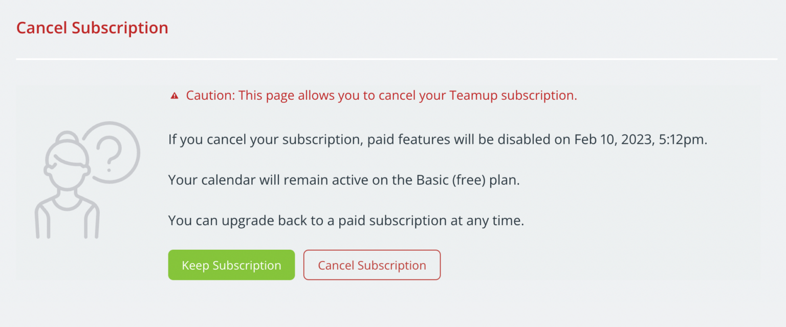Select the Cancel Subscription page heading
The image size is (786, 327).
[92, 28]
